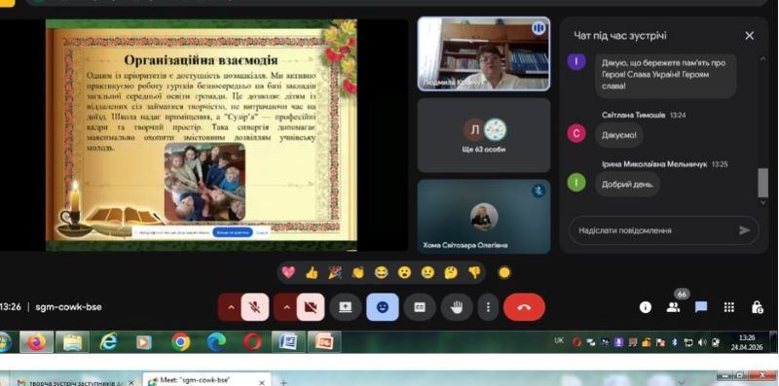The image size is (779, 386).
Task: Toggle the muted microphone button
Action: click(255, 307)
